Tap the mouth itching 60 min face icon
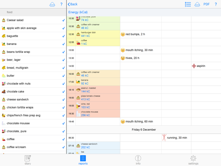The height and width of the screenshot is (166, 221). [x=123, y=121]
